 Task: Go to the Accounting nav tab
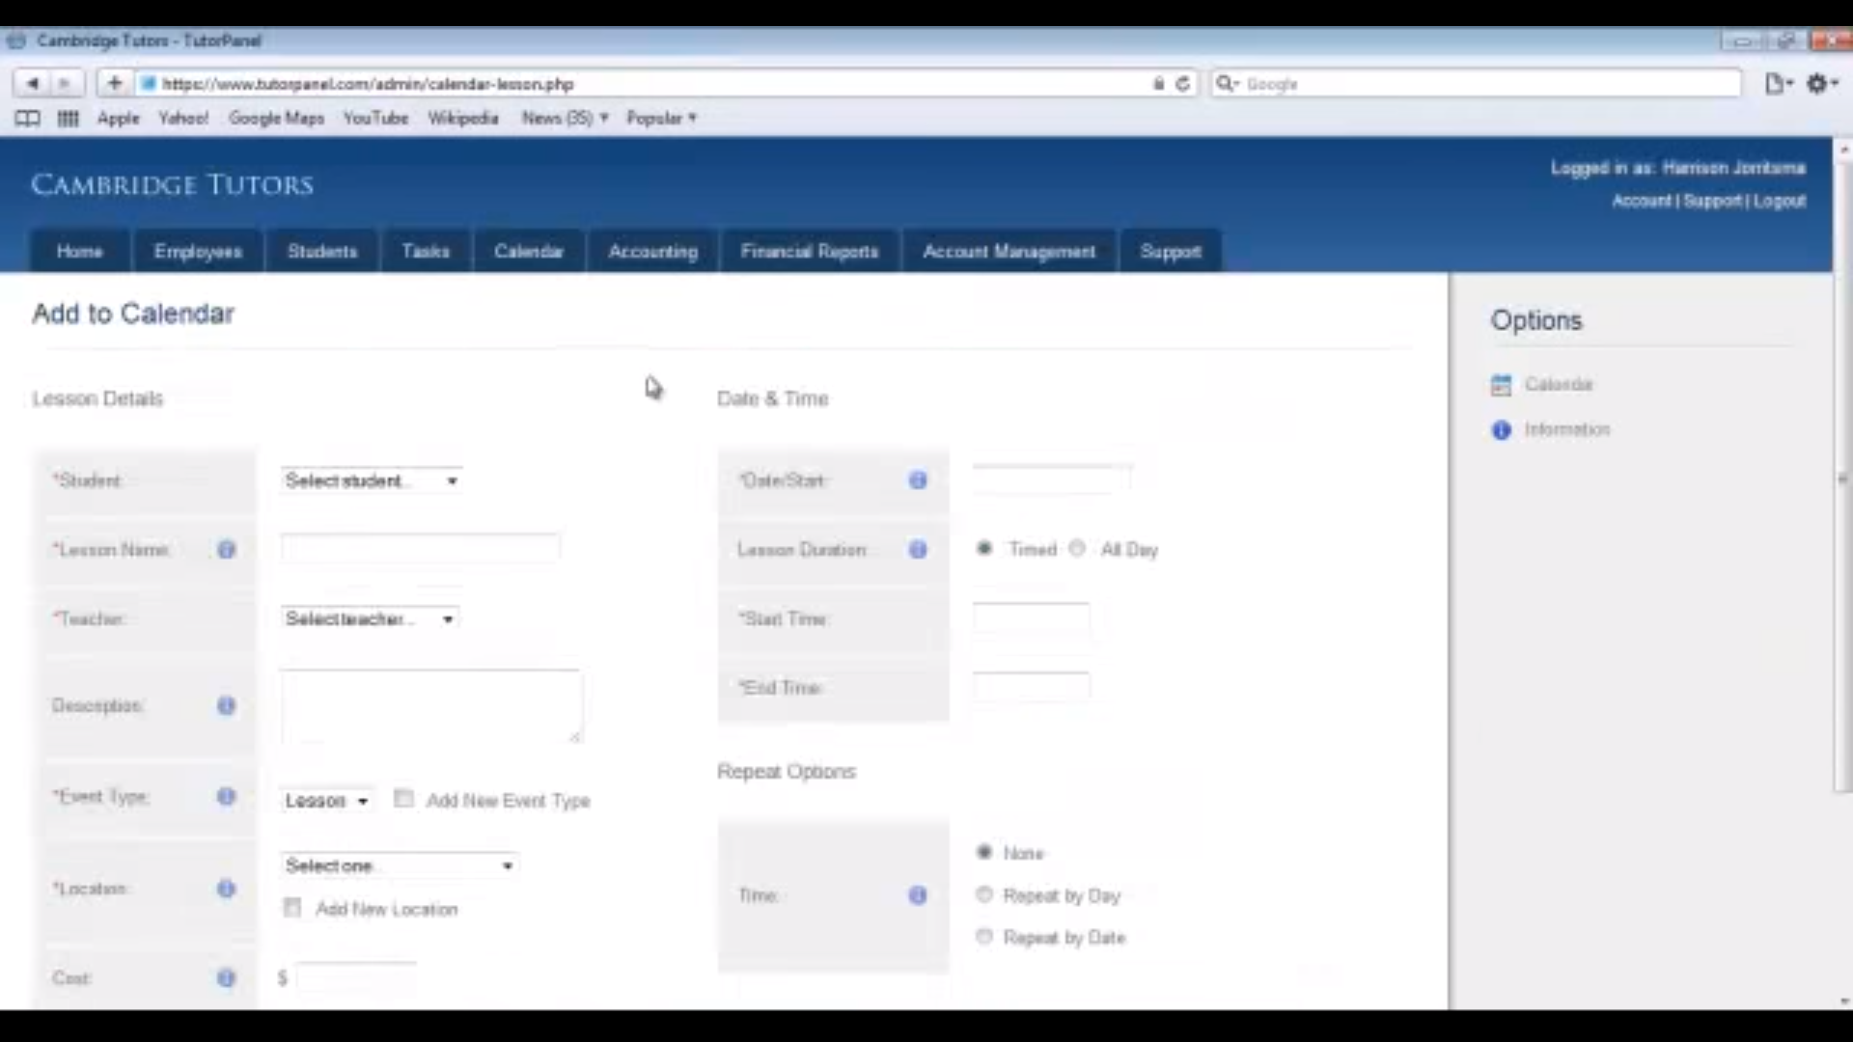click(652, 252)
